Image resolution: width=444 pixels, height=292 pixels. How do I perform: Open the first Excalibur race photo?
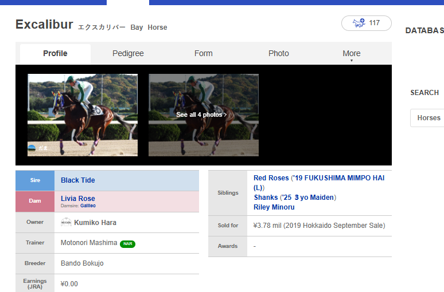point(83,115)
